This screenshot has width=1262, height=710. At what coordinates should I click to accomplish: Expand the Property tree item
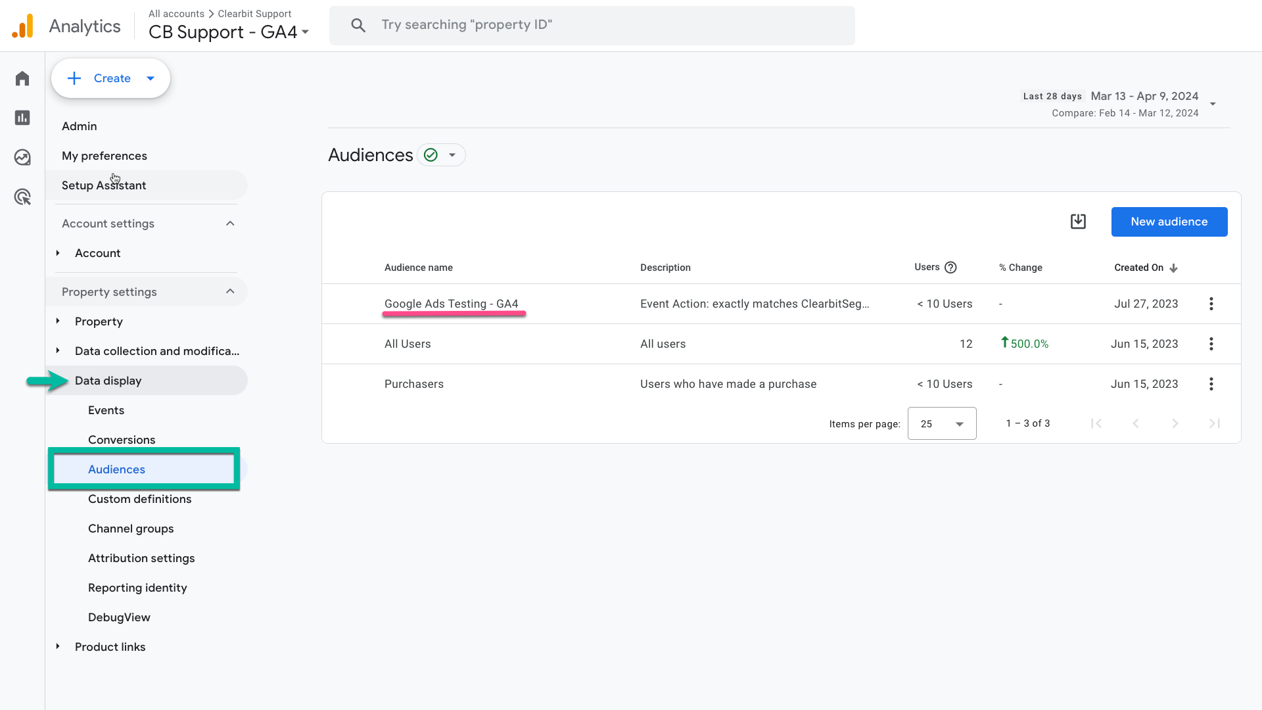tap(58, 321)
